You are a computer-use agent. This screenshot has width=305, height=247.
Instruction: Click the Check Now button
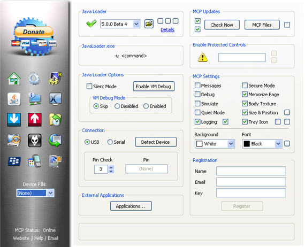pyautogui.click(x=222, y=25)
